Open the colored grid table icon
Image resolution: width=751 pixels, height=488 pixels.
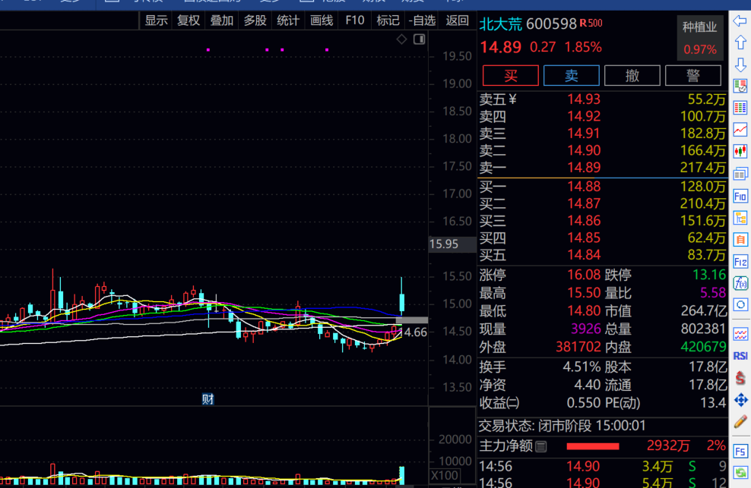(x=740, y=108)
